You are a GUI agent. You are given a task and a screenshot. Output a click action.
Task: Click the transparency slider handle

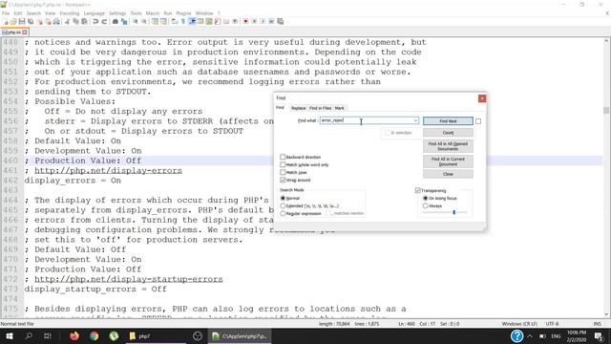point(454,212)
